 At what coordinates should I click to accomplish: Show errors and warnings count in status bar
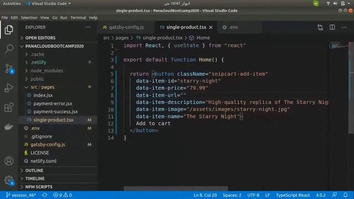coord(63,195)
